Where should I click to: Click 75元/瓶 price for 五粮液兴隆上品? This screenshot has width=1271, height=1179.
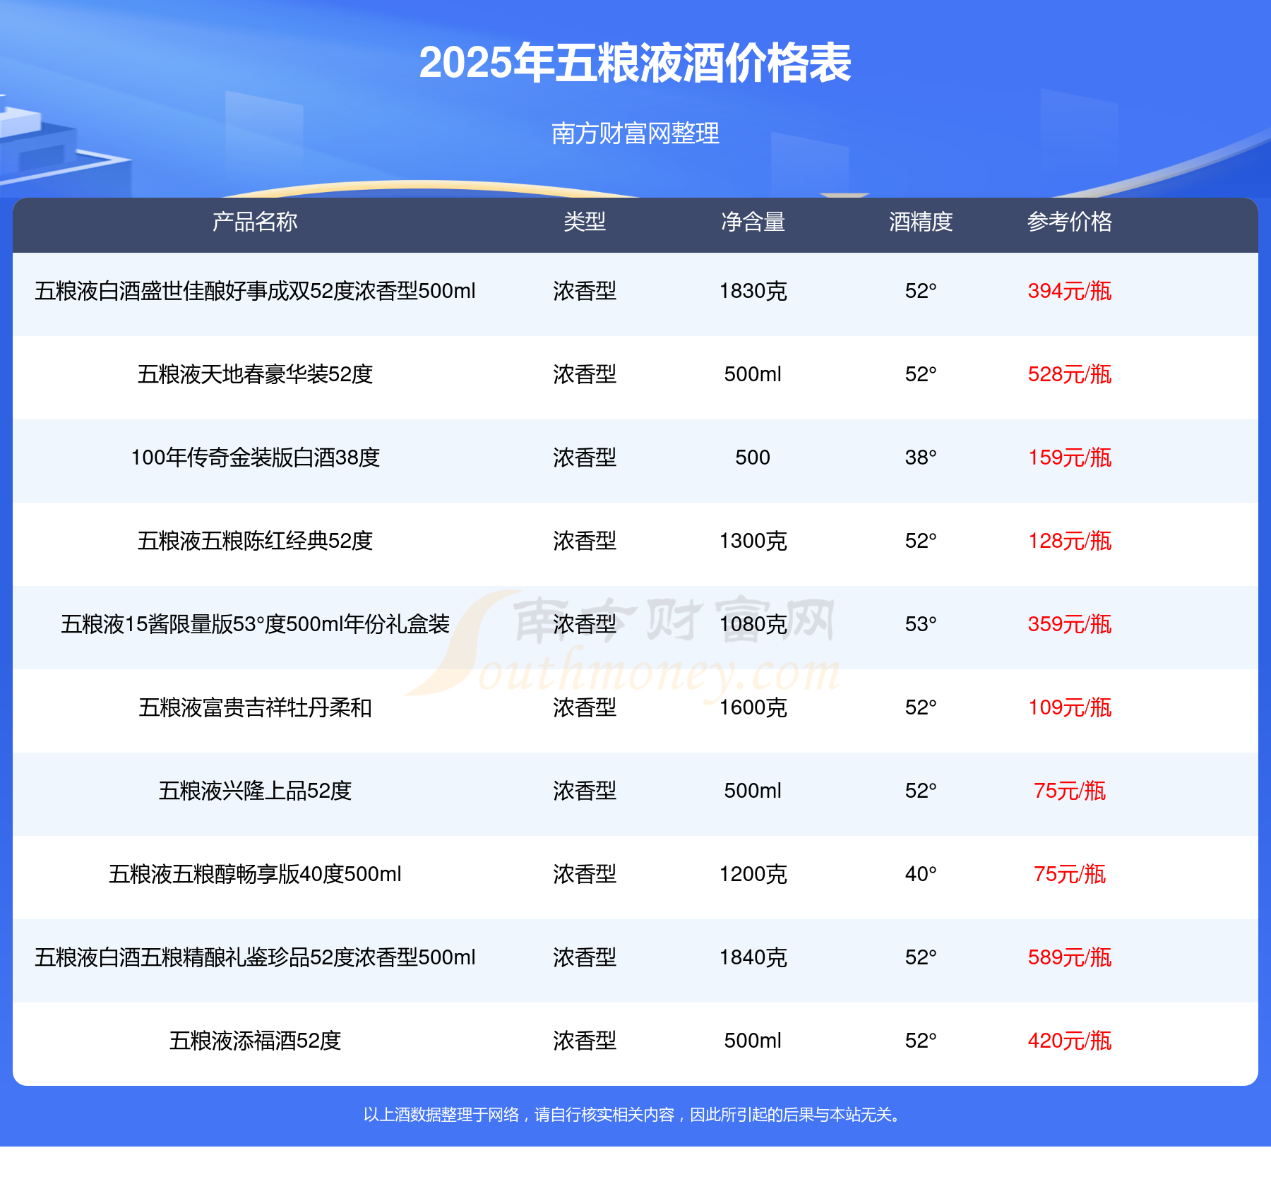pyautogui.click(x=1070, y=791)
